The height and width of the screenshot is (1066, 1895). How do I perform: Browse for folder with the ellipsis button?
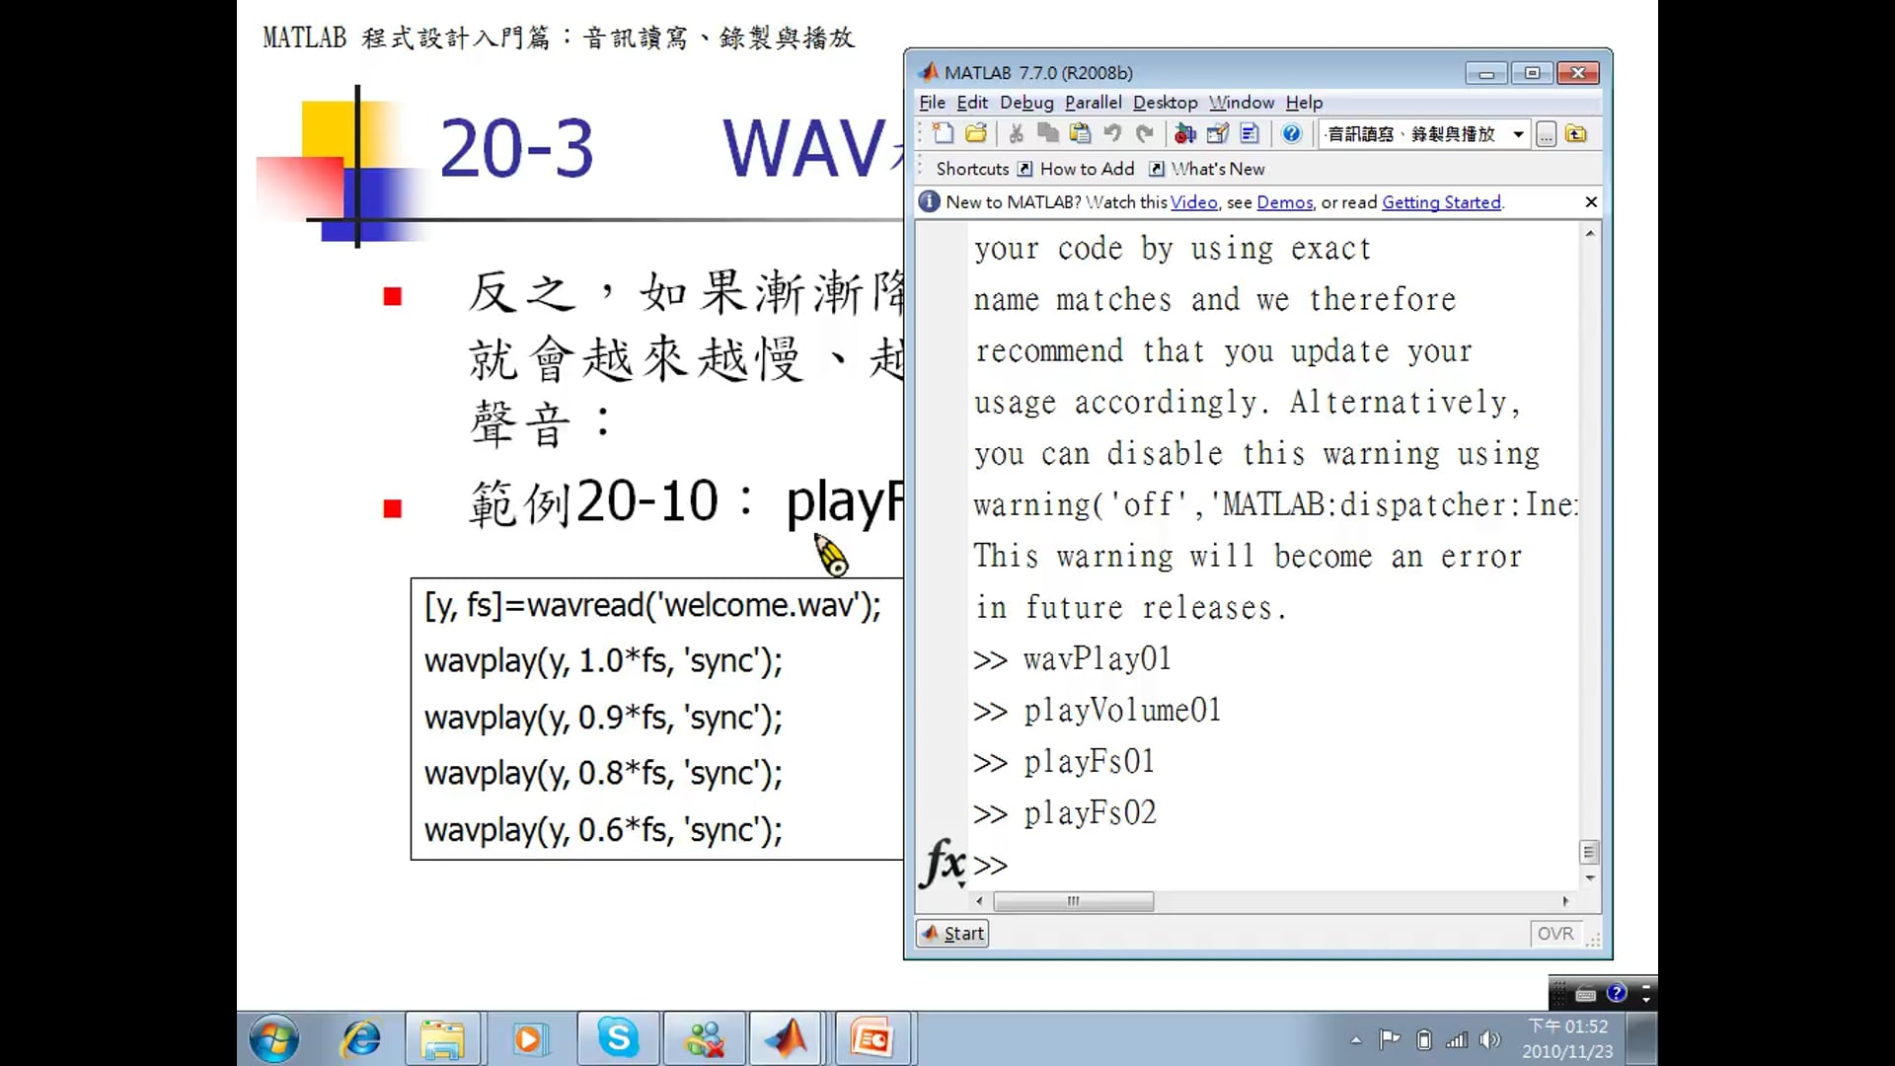coord(1545,133)
